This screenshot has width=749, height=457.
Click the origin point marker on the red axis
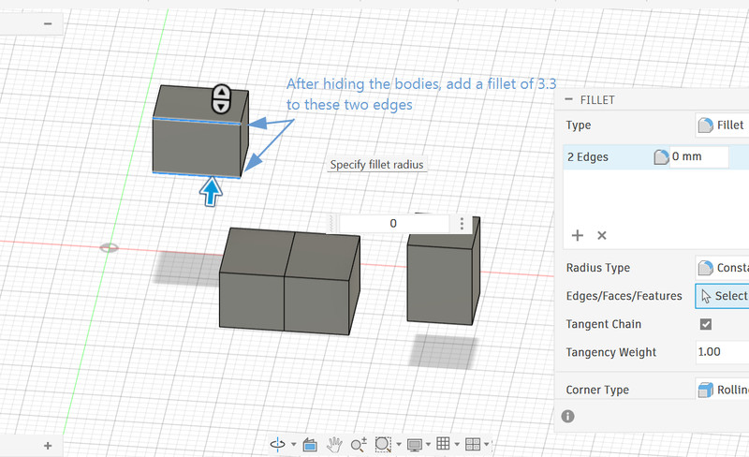pyautogui.click(x=109, y=247)
